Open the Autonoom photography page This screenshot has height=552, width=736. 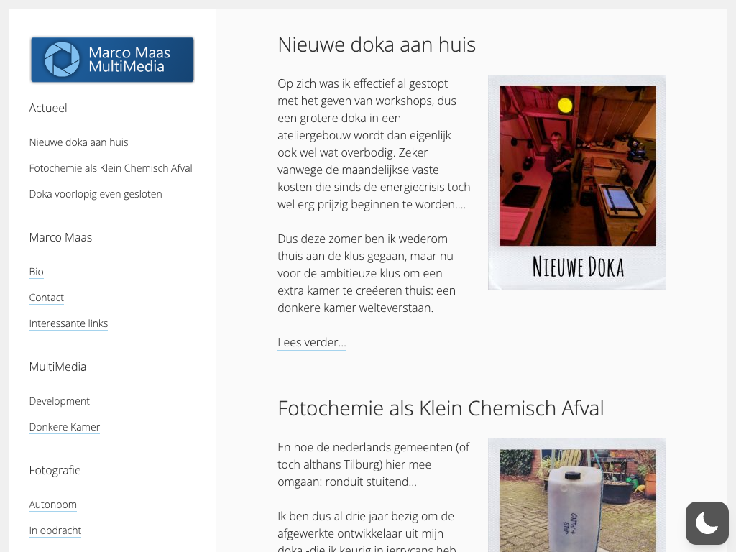click(52, 505)
